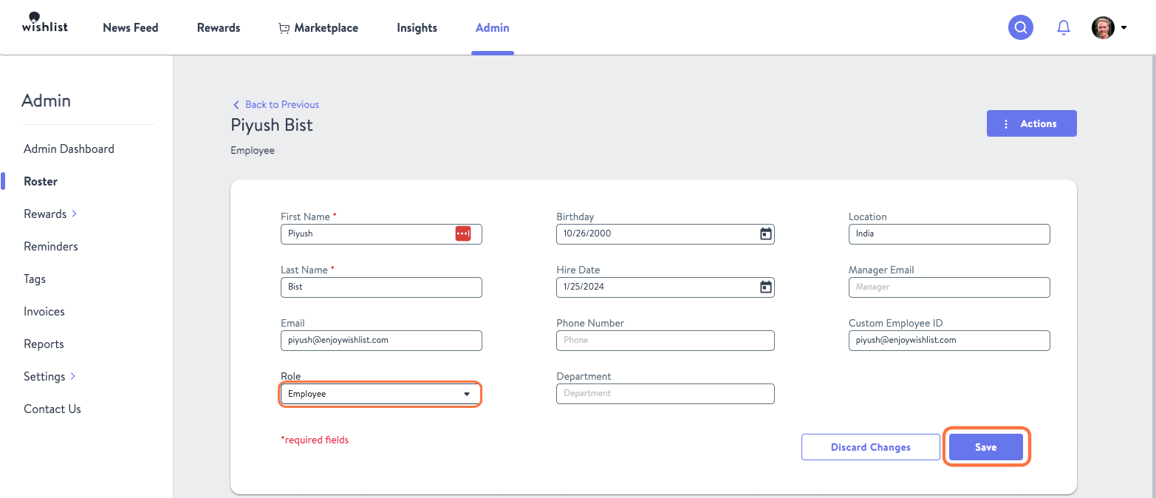Image resolution: width=1156 pixels, height=498 pixels.
Task: Click into the Email input field
Action: pyautogui.click(x=381, y=341)
